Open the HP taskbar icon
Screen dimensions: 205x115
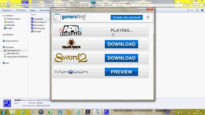[41, 112]
